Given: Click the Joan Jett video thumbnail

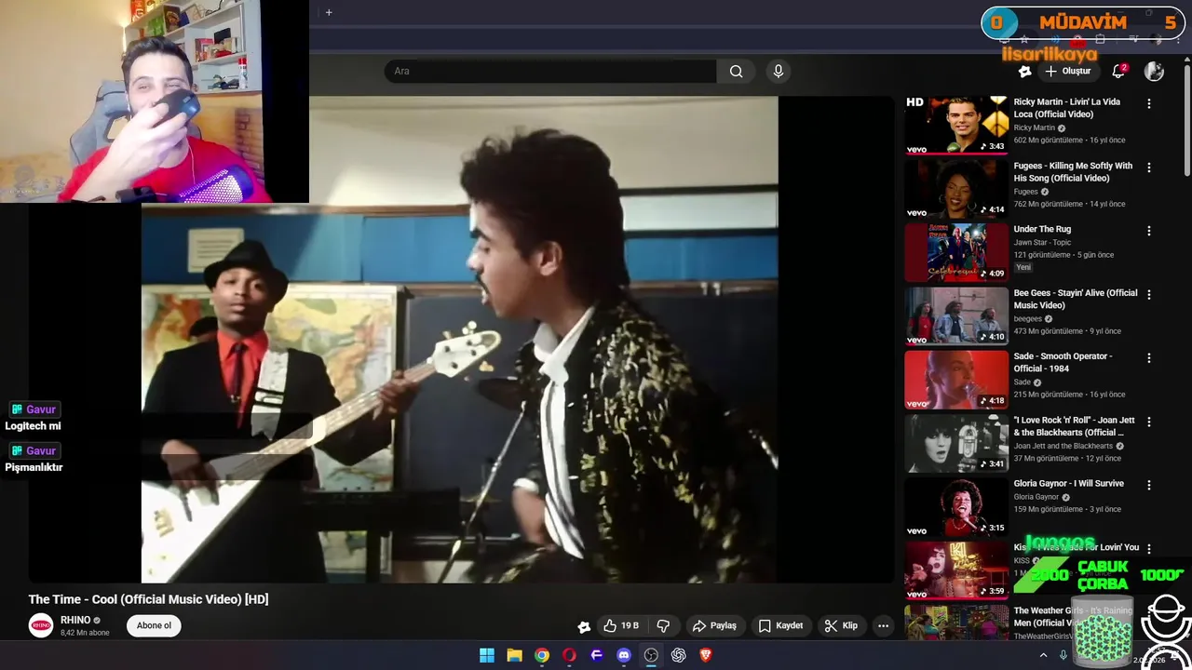Looking at the screenshot, I should (x=956, y=443).
